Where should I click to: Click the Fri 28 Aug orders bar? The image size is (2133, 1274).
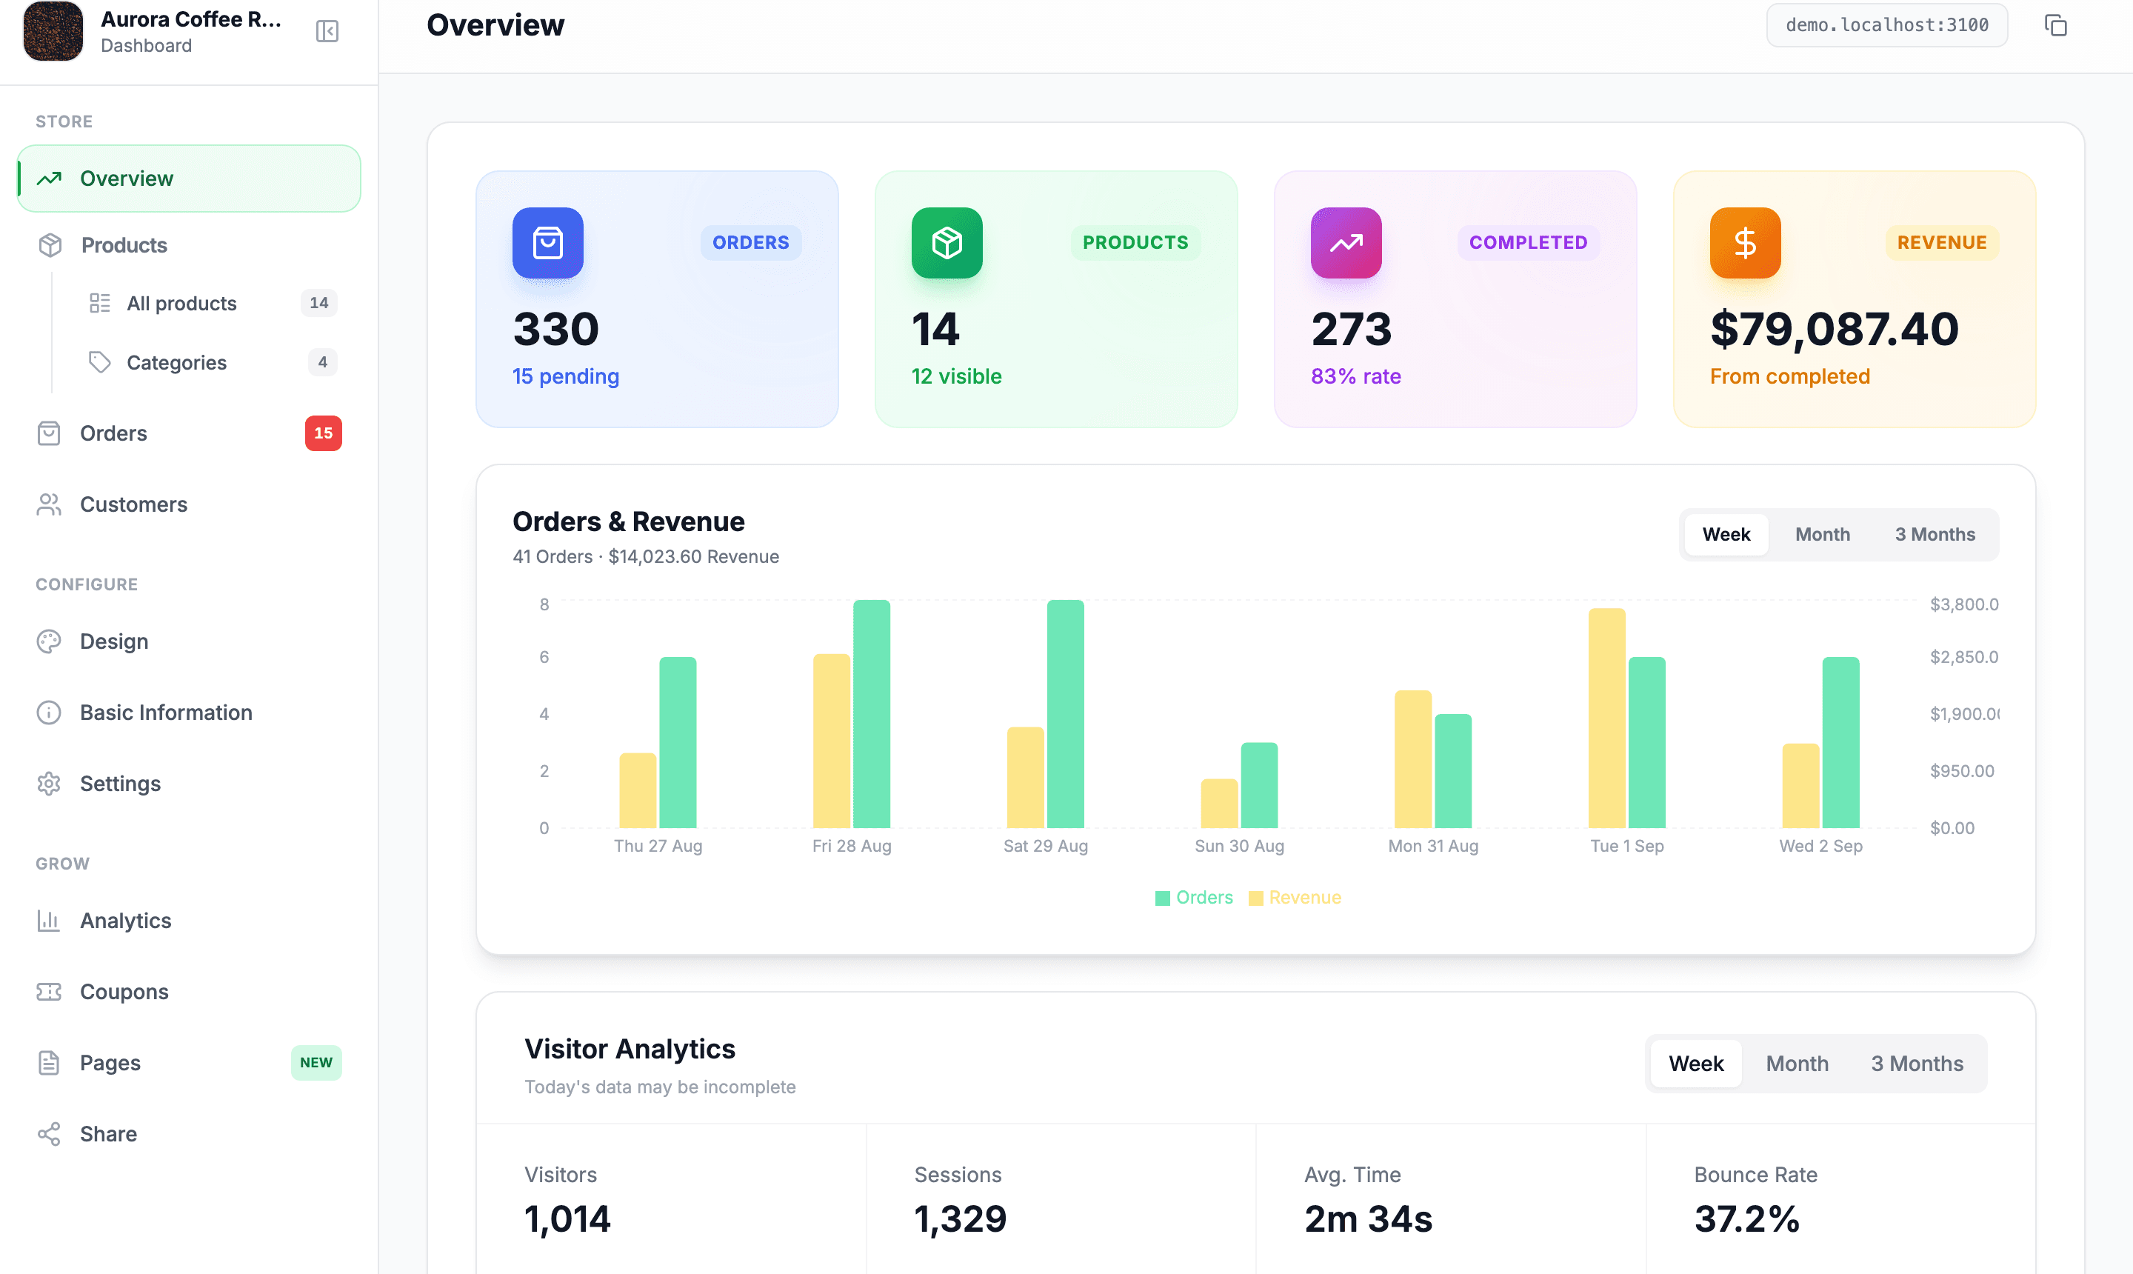point(872,714)
